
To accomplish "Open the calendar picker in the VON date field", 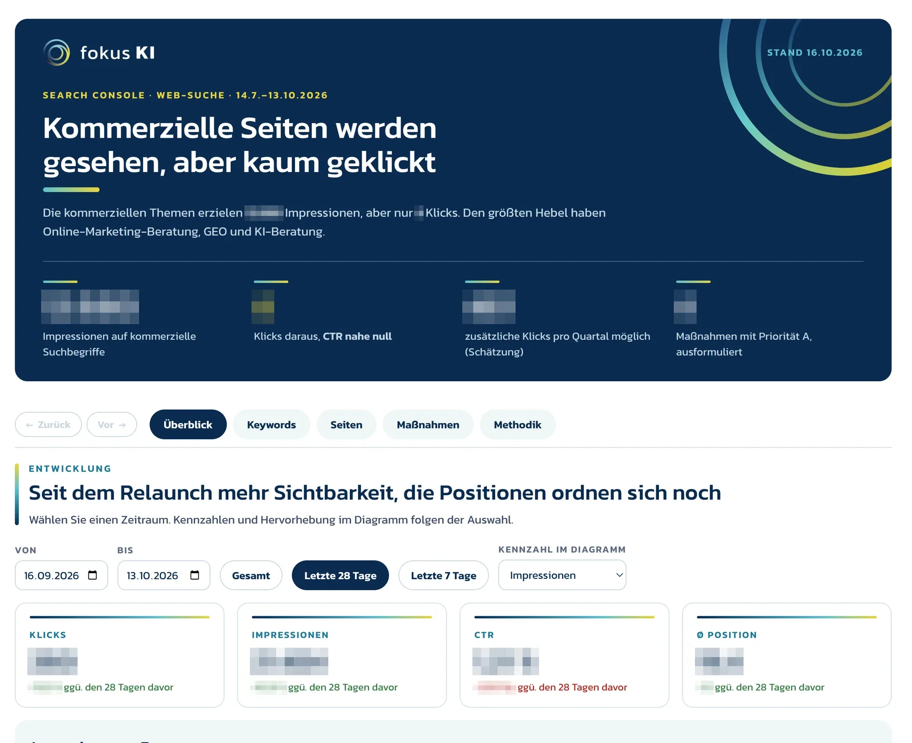I will point(93,575).
